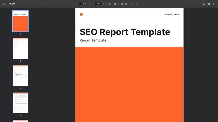Download the PDF file

(x=204, y=4)
